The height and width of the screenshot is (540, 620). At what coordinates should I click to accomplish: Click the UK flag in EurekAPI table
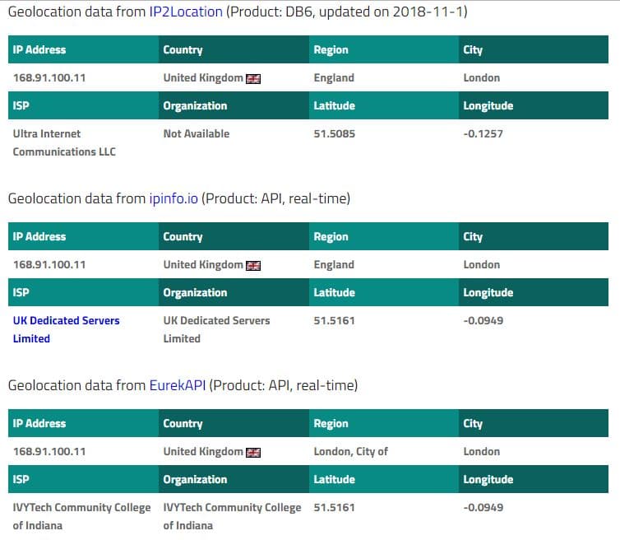tap(253, 453)
